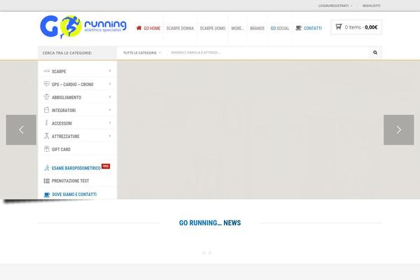Show the previous slide with left arrow
The width and height of the screenshot is (420, 280).
21,130
